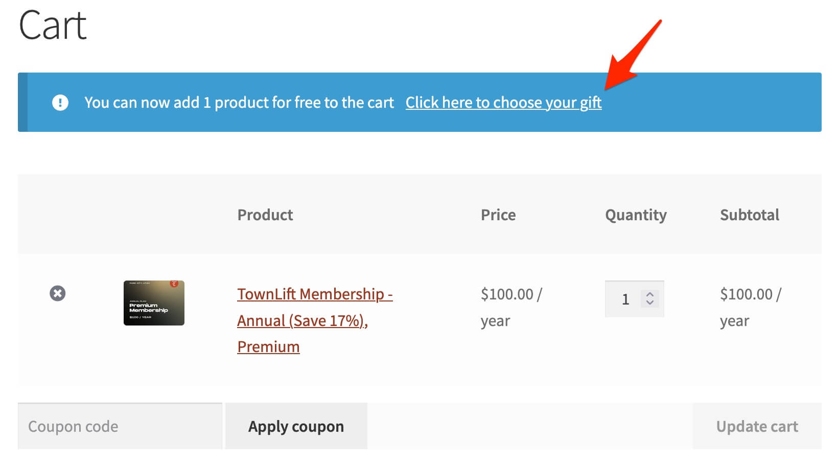This screenshot has height=465, width=838.
Task: Decrease quantity with the down arrow
Action: coord(650,303)
